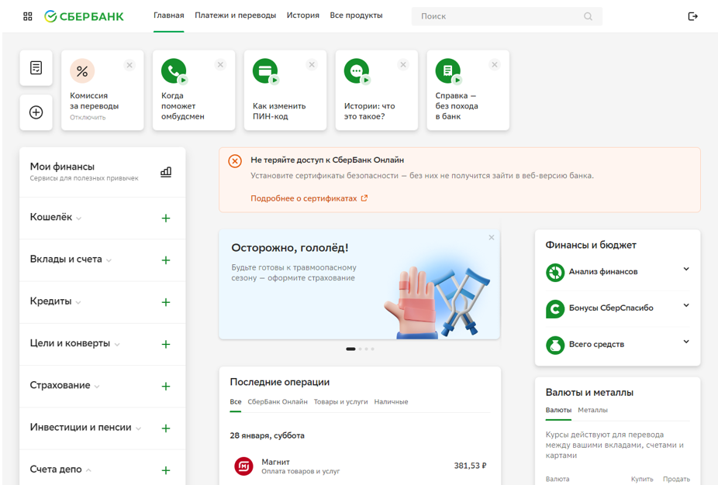Open the Мои финансы chart icon
The height and width of the screenshot is (485, 718).
pos(166,172)
